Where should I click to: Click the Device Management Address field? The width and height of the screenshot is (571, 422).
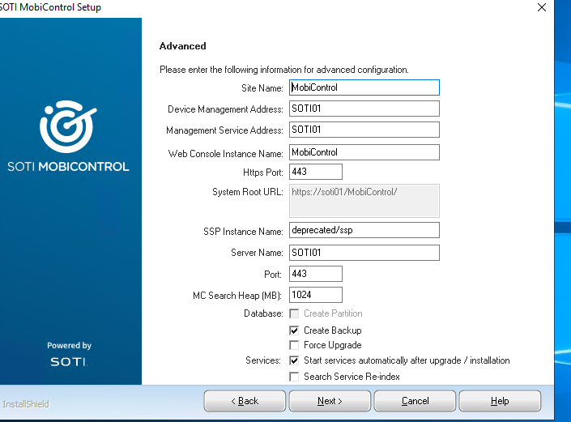pos(364,109)
